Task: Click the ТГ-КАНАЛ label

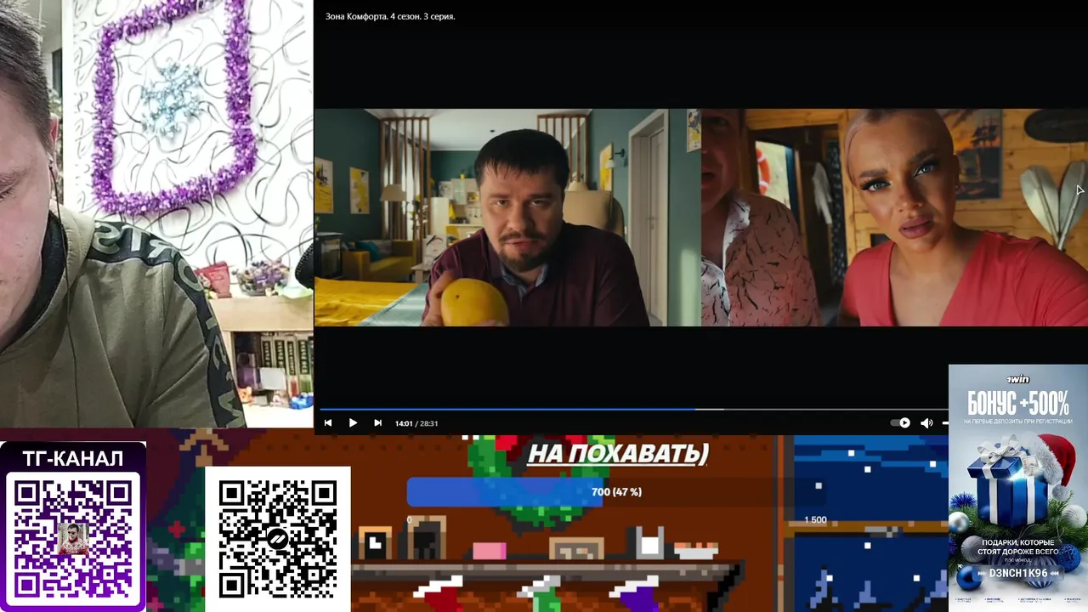Action: (x=73, y=459)
